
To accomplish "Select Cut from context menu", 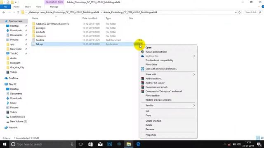I will point(147,111).
